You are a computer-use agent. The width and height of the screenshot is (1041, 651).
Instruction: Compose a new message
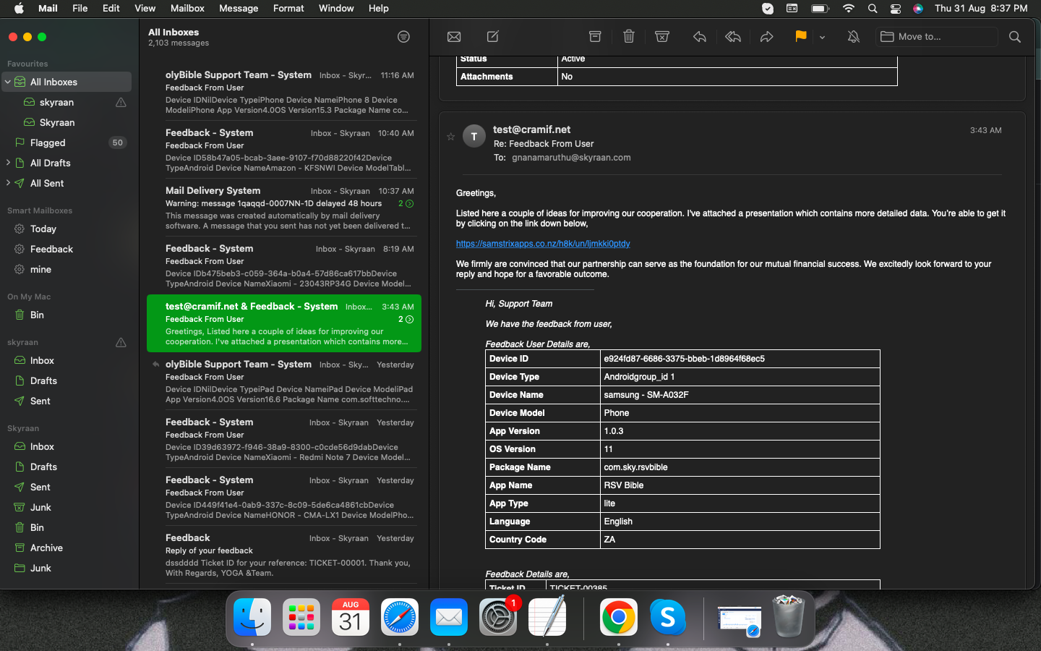493,36
